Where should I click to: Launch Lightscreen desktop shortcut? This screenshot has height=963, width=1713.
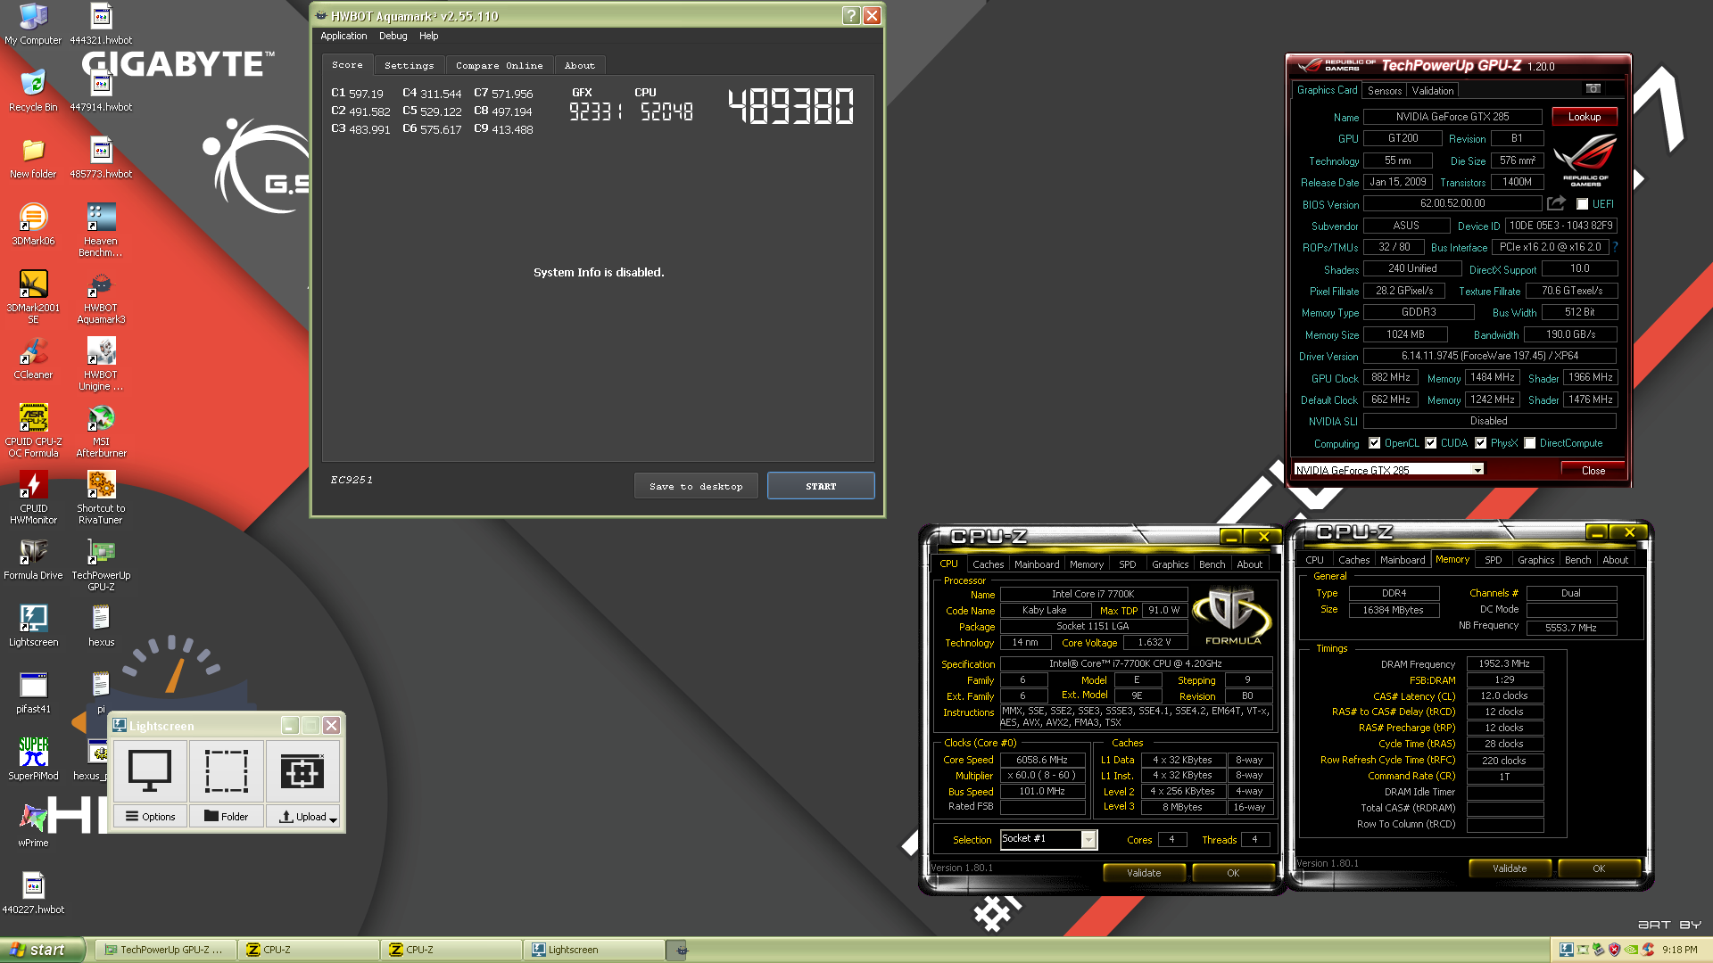33,626
